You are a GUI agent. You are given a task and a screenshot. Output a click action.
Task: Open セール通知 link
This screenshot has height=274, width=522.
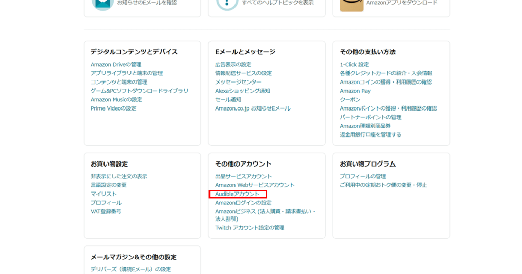coord(228,99)
